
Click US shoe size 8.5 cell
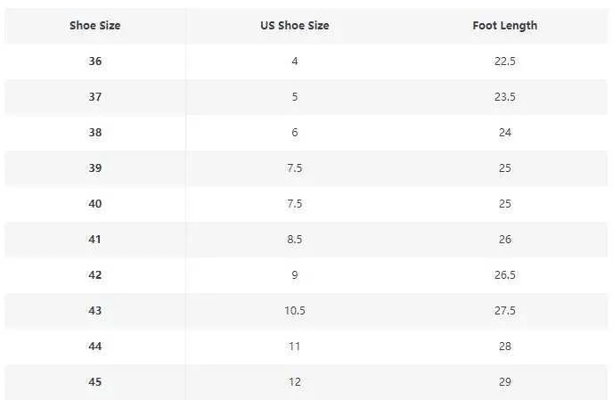[295, 240]
